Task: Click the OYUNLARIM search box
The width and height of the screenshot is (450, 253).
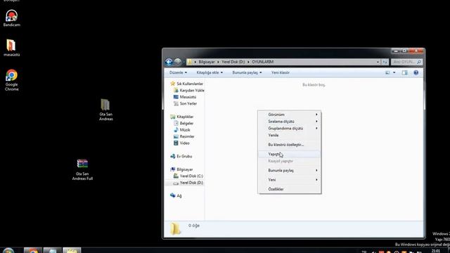Action: [x=406, y=62]
